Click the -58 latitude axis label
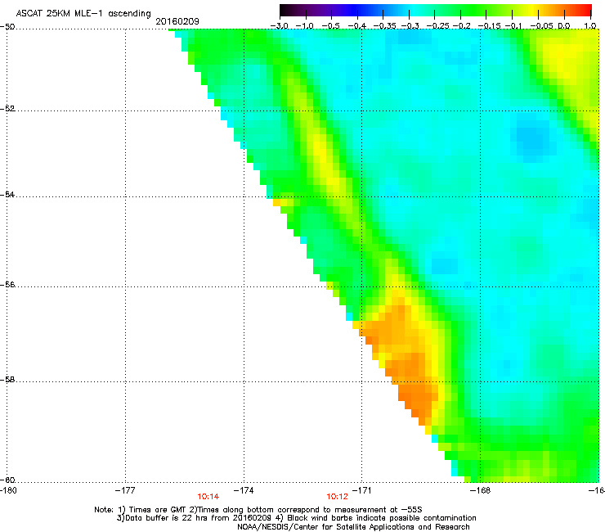 click(7, 380)
